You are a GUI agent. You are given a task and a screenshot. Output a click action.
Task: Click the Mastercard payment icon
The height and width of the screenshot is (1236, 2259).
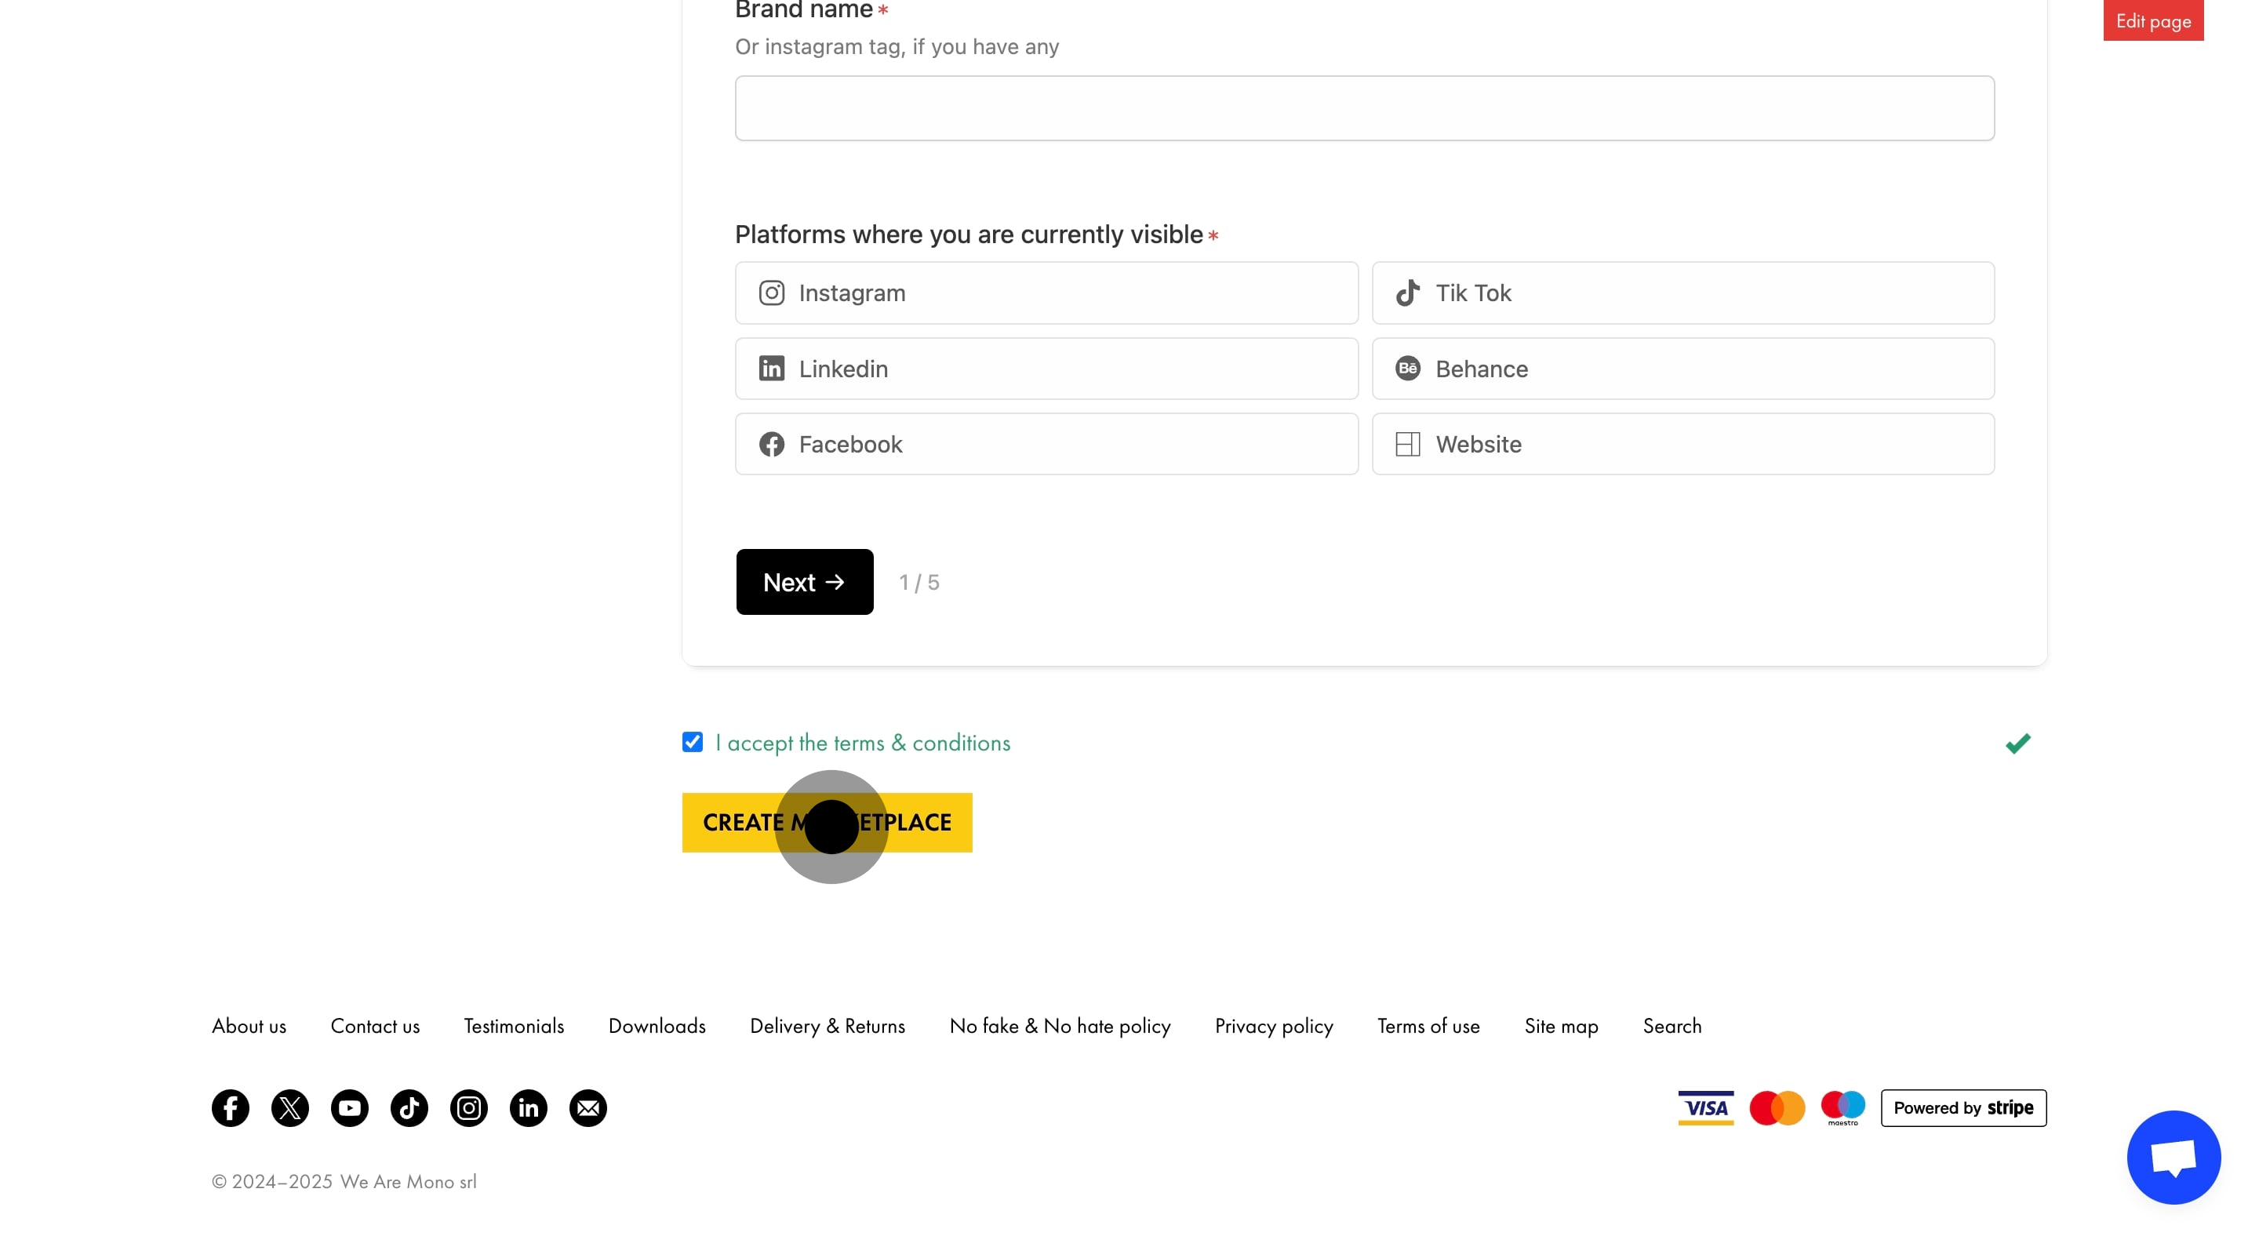(x=1777, y=1107)
